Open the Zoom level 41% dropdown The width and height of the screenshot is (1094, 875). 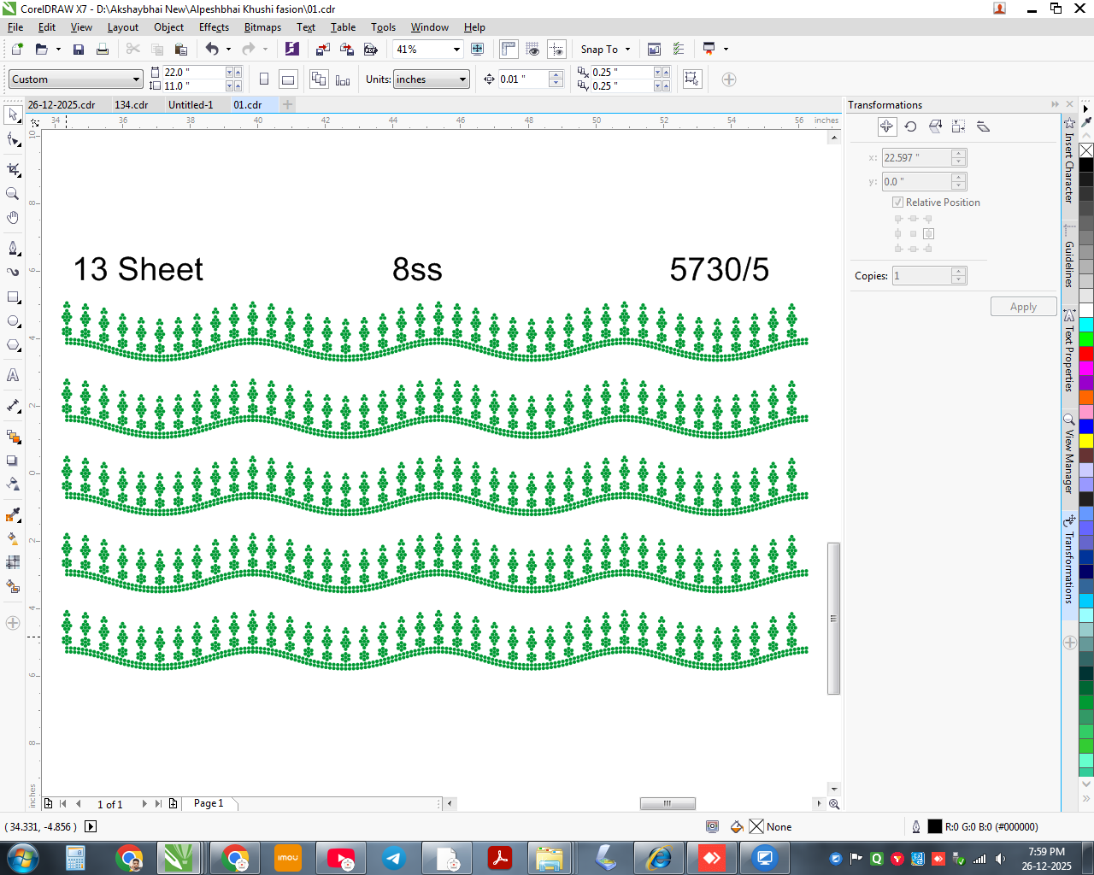click(456, 50)
